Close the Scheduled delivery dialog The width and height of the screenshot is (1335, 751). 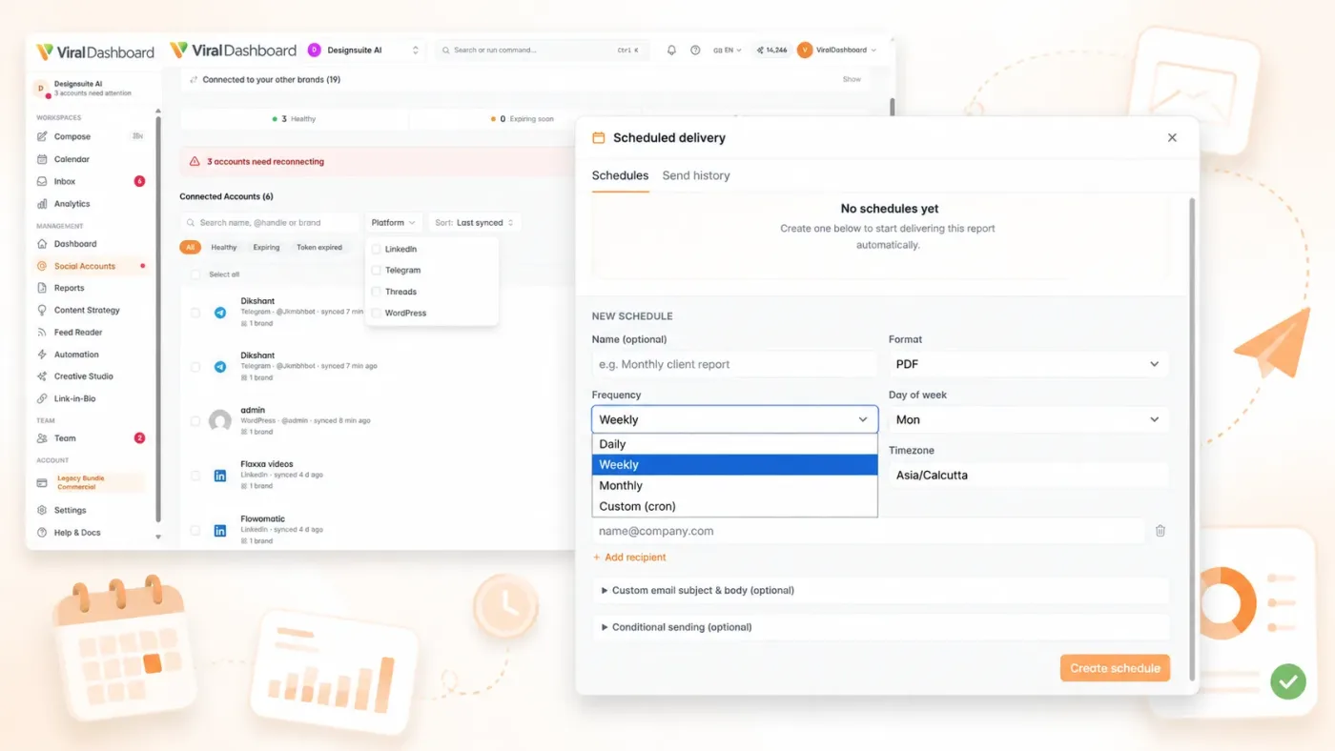(x=1172, y=137)
